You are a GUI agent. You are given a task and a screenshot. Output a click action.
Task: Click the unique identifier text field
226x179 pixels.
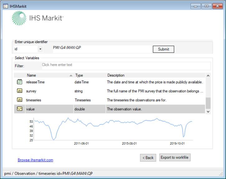tap(101, 49)
